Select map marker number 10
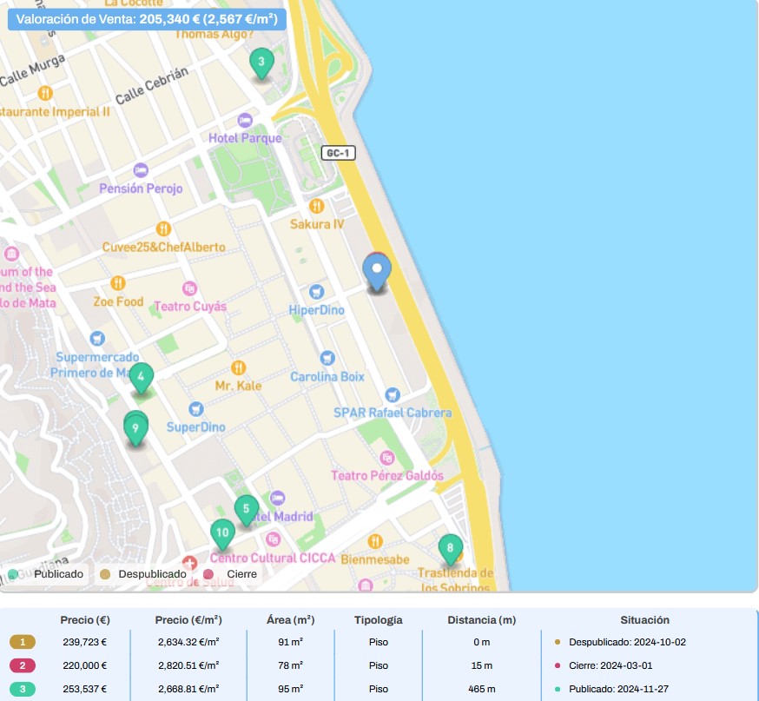The image size is (759, 701). click(x=222, y=532)
